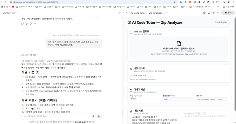Screen dimensions: 236x124
Task: Click the 상태 요약 status summary field
Action: [x=212, y=99]
